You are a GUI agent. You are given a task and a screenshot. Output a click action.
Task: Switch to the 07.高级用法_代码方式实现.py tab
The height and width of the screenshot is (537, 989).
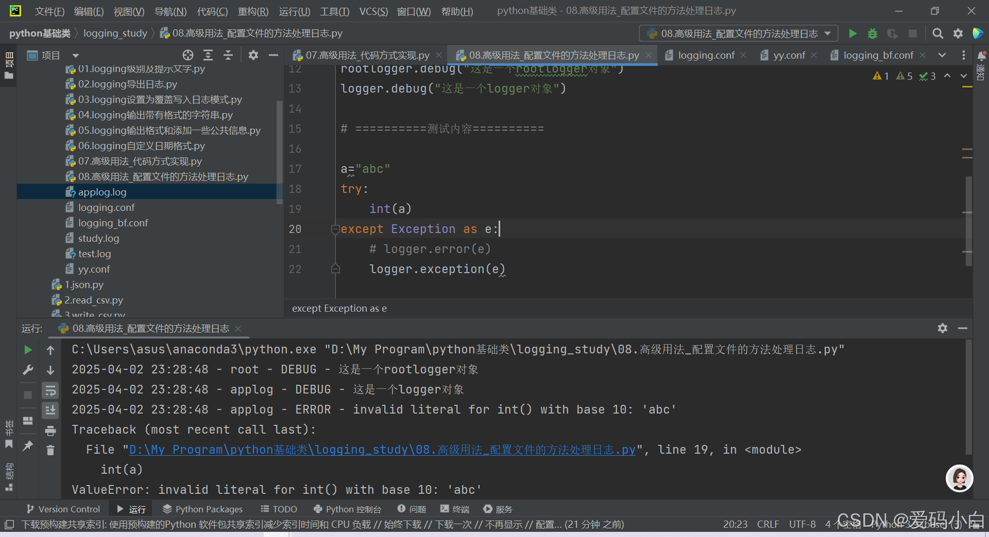coord(367,55)
